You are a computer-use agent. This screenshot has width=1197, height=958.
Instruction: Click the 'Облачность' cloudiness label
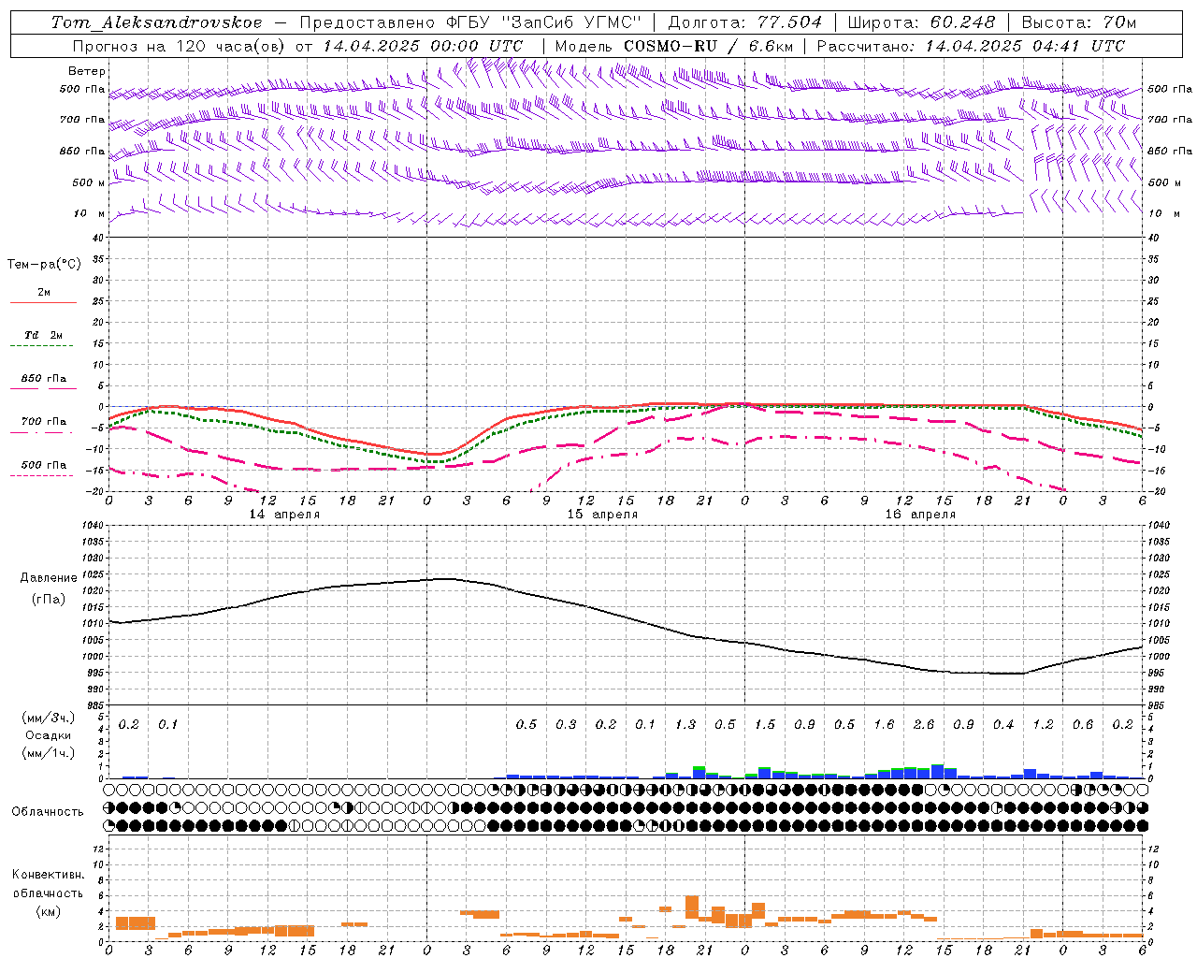click(48, 812)
